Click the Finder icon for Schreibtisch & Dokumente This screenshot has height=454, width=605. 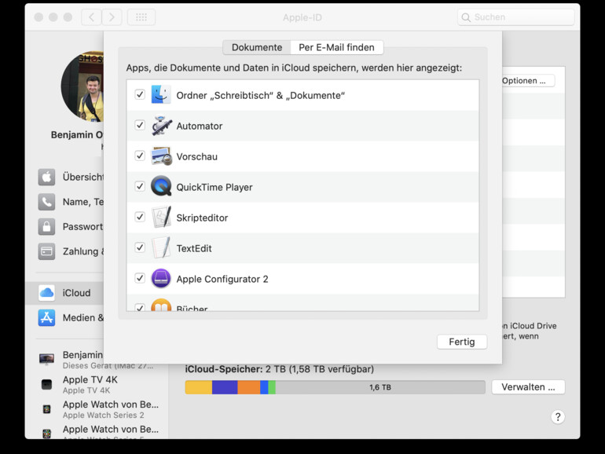(x=161, y=95)
